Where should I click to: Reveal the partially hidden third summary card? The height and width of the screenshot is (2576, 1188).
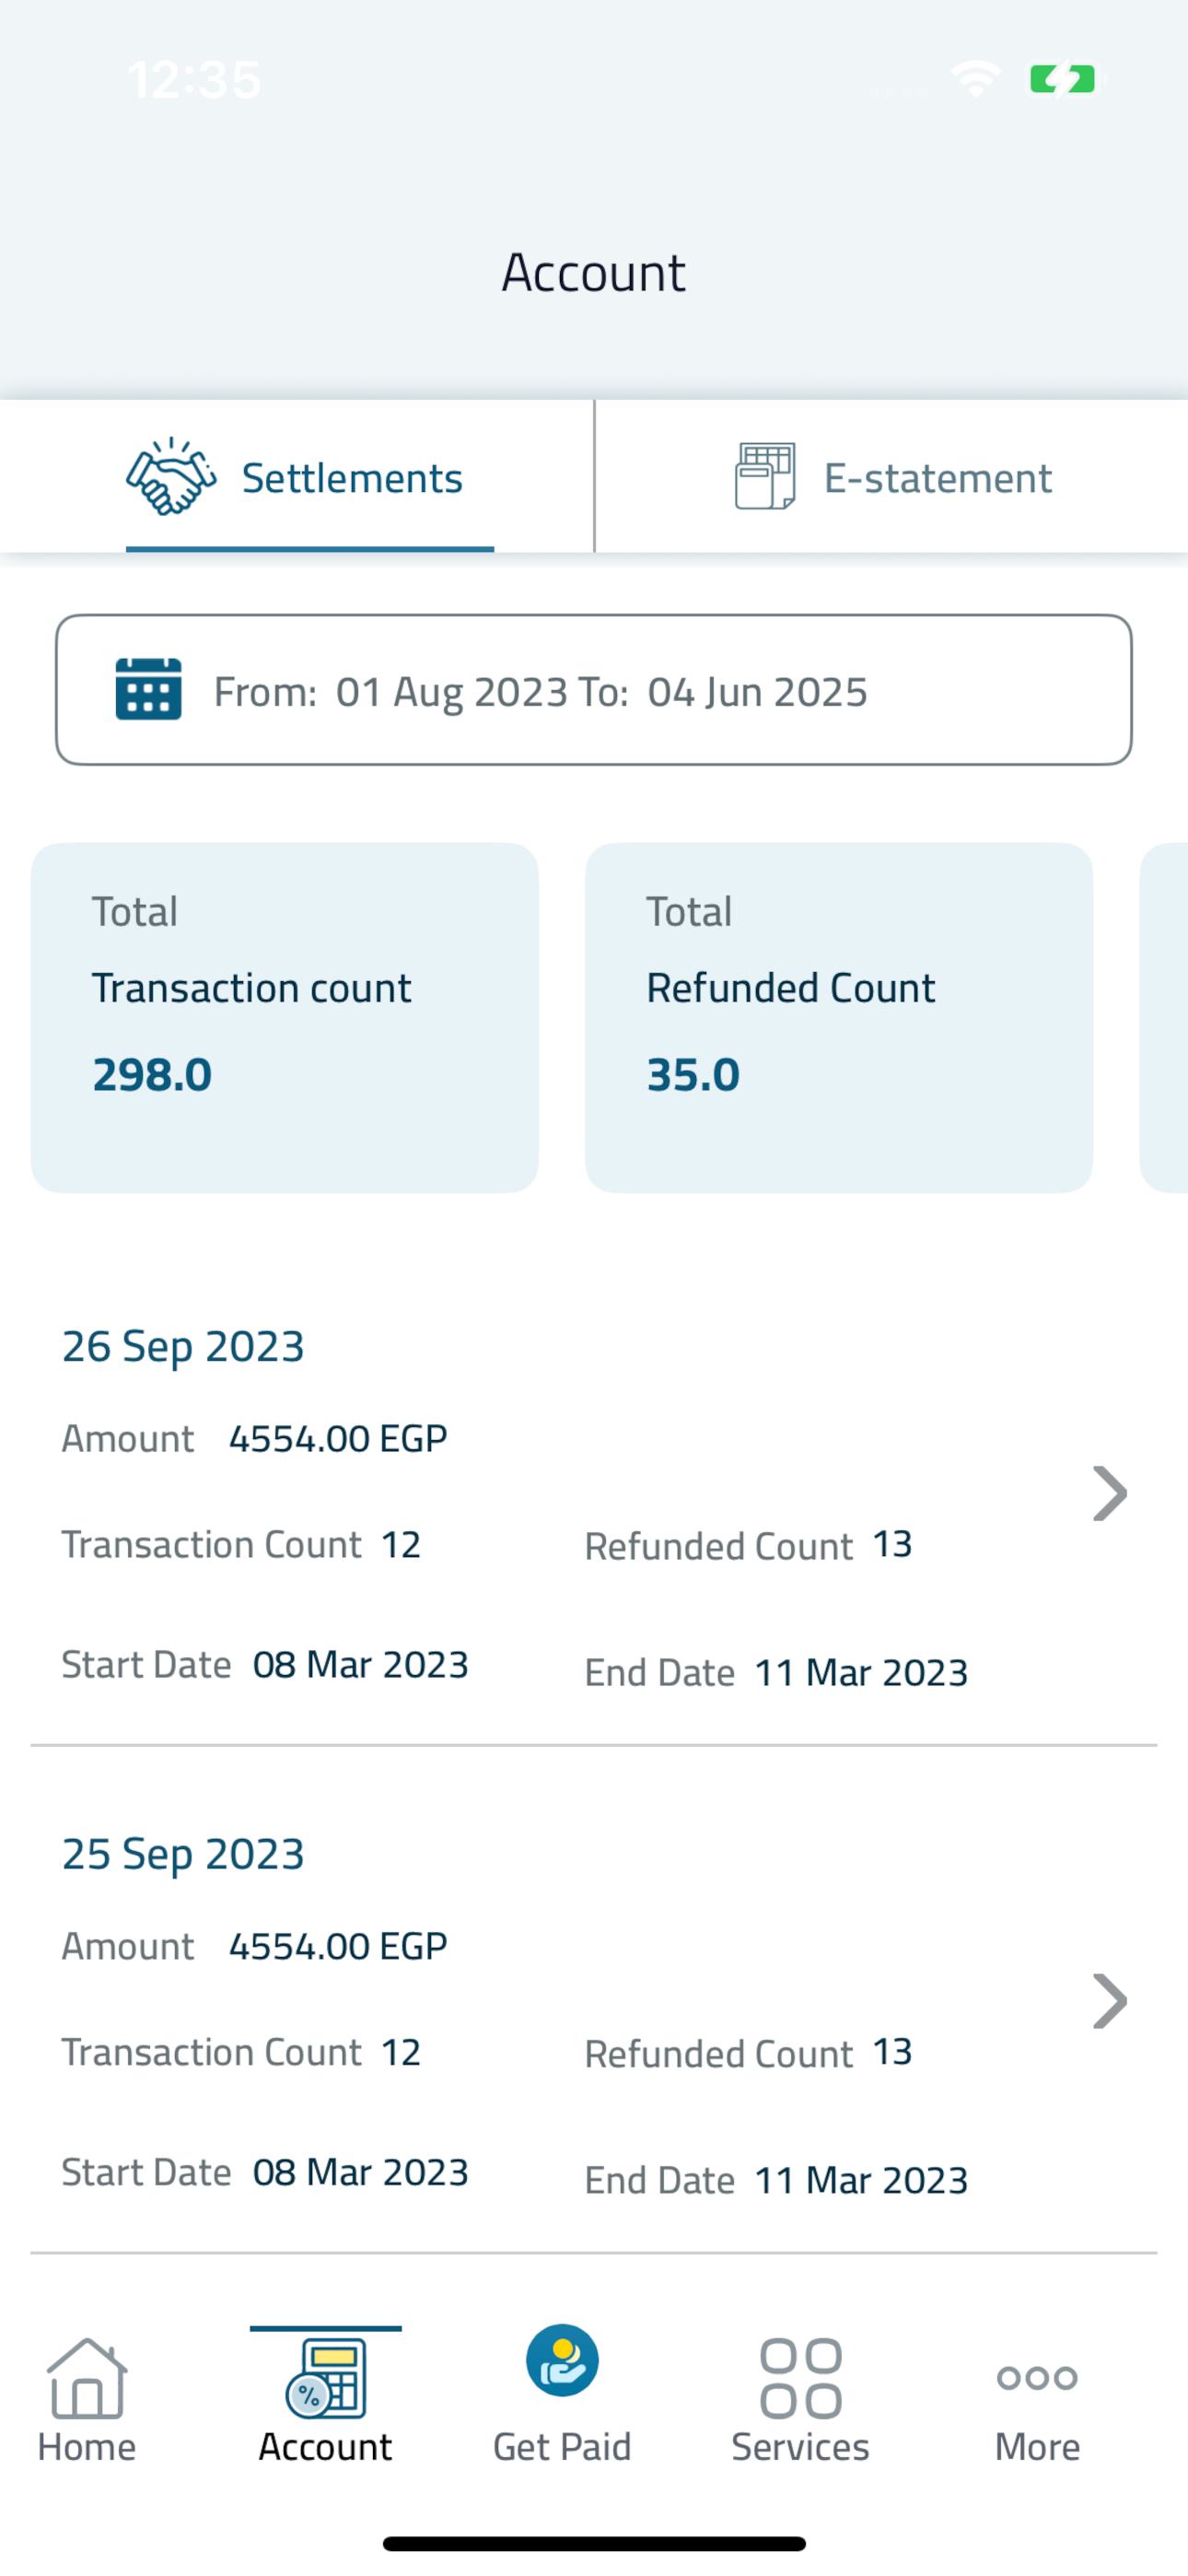1164,1017
